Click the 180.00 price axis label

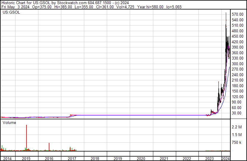point(237,86)
